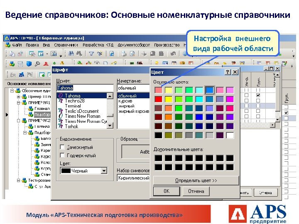Click the refresh document icon
The width and height of the screenshot is (299, 224).
click(112, 54)
